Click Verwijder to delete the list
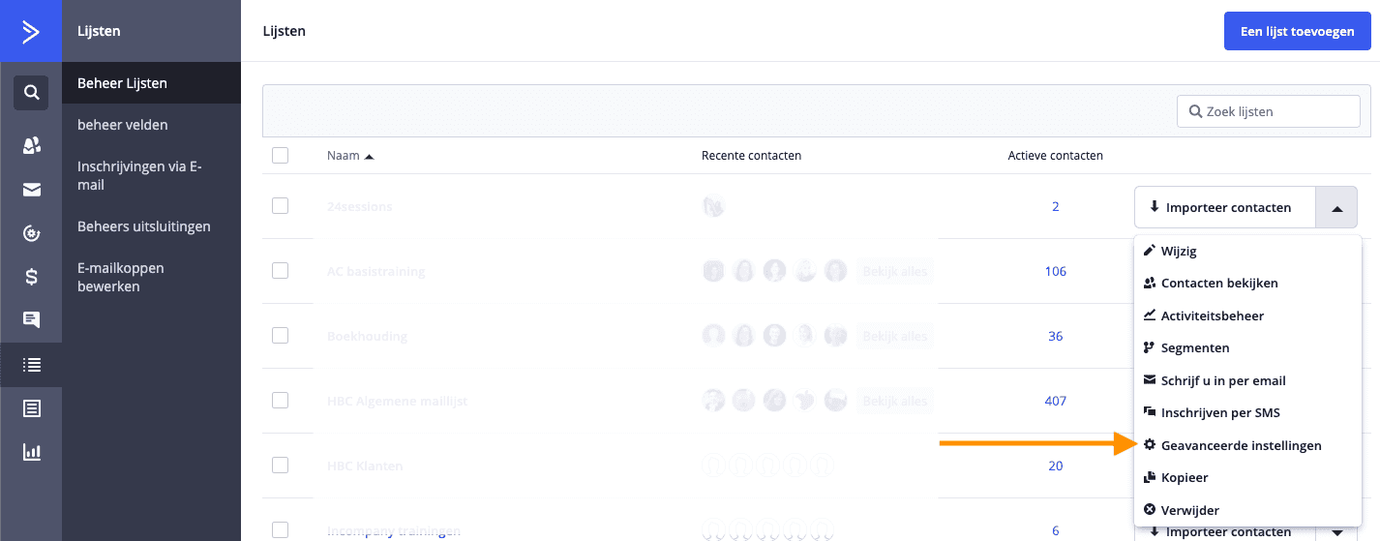Viewport: 1380px width, 541px height. (1189, 510)
